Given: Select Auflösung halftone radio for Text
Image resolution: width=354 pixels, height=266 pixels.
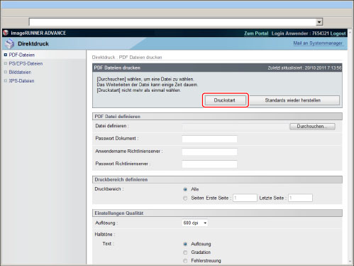Looking at the screenshot, I should tap(185, 244).
